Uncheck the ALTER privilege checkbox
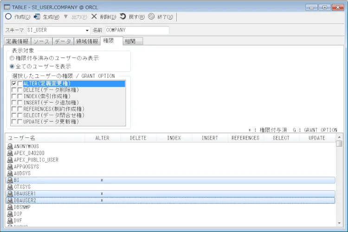348x232 pixels. (x=14, y=84)
